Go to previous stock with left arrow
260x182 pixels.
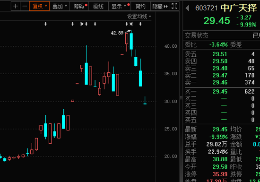coord(188,8)
